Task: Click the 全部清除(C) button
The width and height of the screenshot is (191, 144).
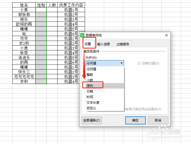Action: pos(92,120)
